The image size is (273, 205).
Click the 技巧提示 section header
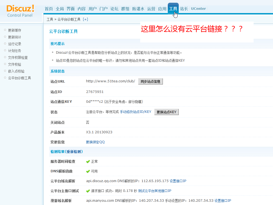pyautogui.click(x=57, y=44)
